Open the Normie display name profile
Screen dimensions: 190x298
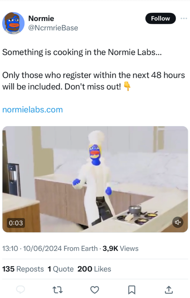pos(41,18)
